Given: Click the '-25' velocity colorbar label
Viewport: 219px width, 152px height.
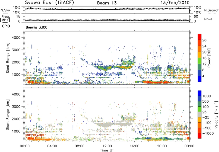Looking at the screenshot, I should pos(206,117).
